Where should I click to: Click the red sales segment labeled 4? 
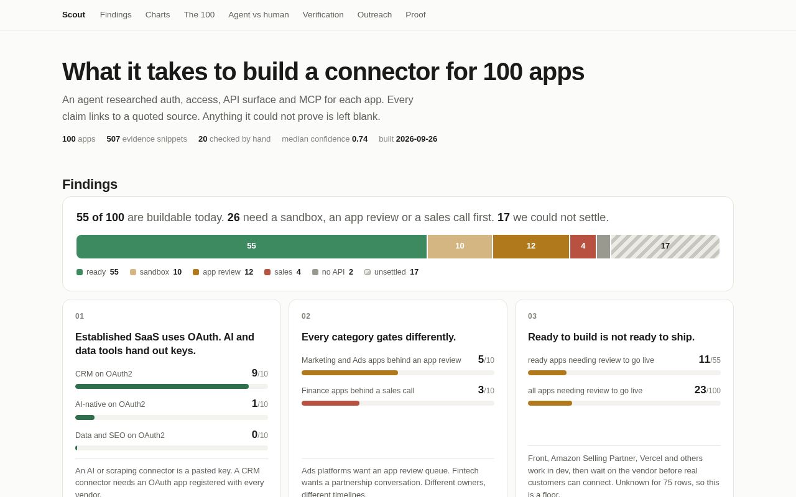(583, 247)
